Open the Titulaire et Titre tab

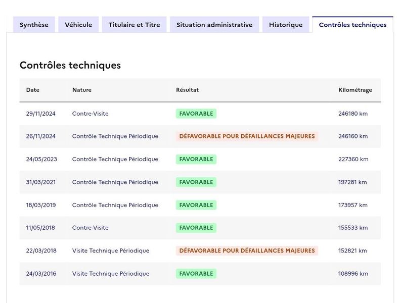coord(134,25)
